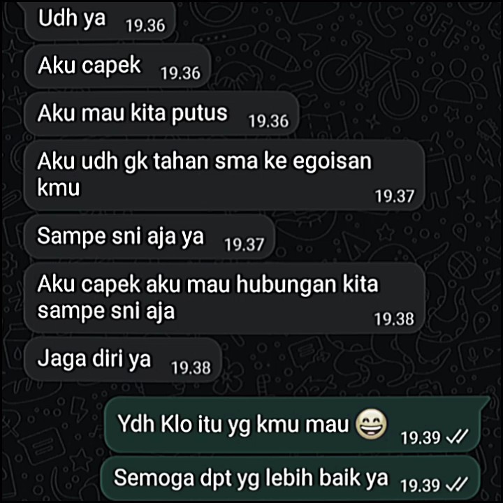Tap the 'Sampe sni aja ya' bubble
The height and width of the screenshot is (503, 503).
pos(150,237)
